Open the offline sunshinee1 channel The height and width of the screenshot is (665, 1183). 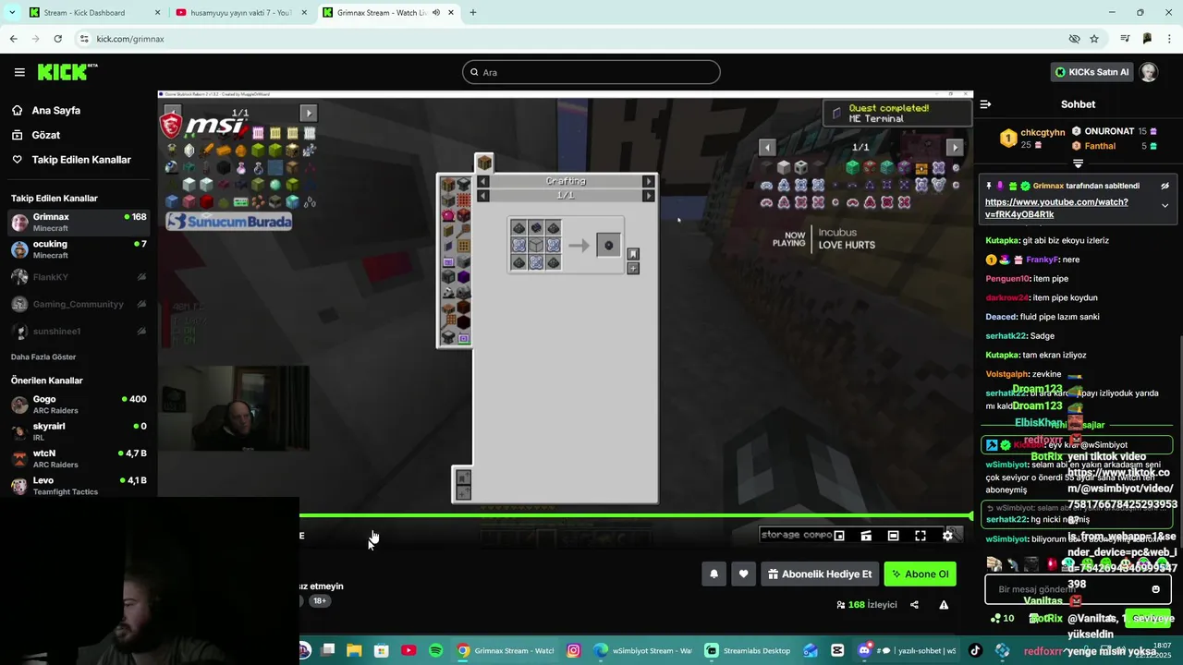tap(79, 331)
